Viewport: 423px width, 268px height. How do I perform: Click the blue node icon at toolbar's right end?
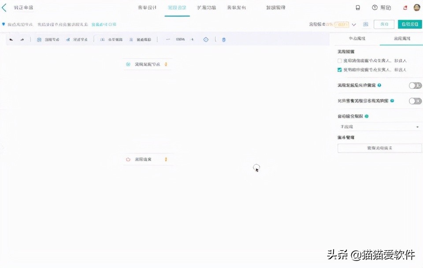pyautogui.click(x=224, y=39)
